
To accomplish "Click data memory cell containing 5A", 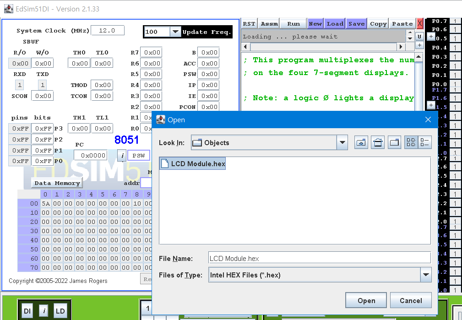I will (45, 203).
